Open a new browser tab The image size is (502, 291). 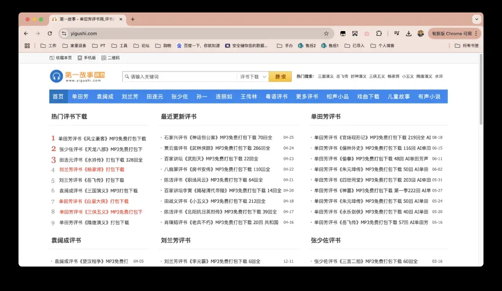132,19
